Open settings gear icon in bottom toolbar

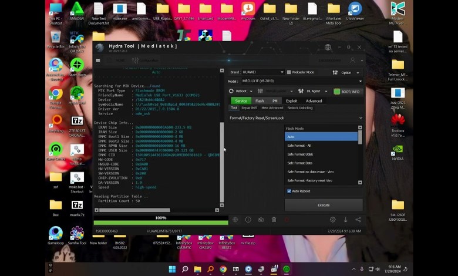(332, 220)
